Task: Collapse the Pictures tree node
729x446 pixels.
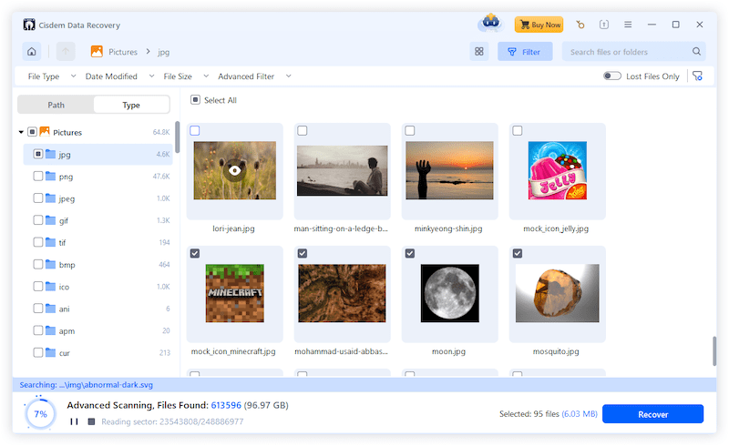Action: point(21,132)
